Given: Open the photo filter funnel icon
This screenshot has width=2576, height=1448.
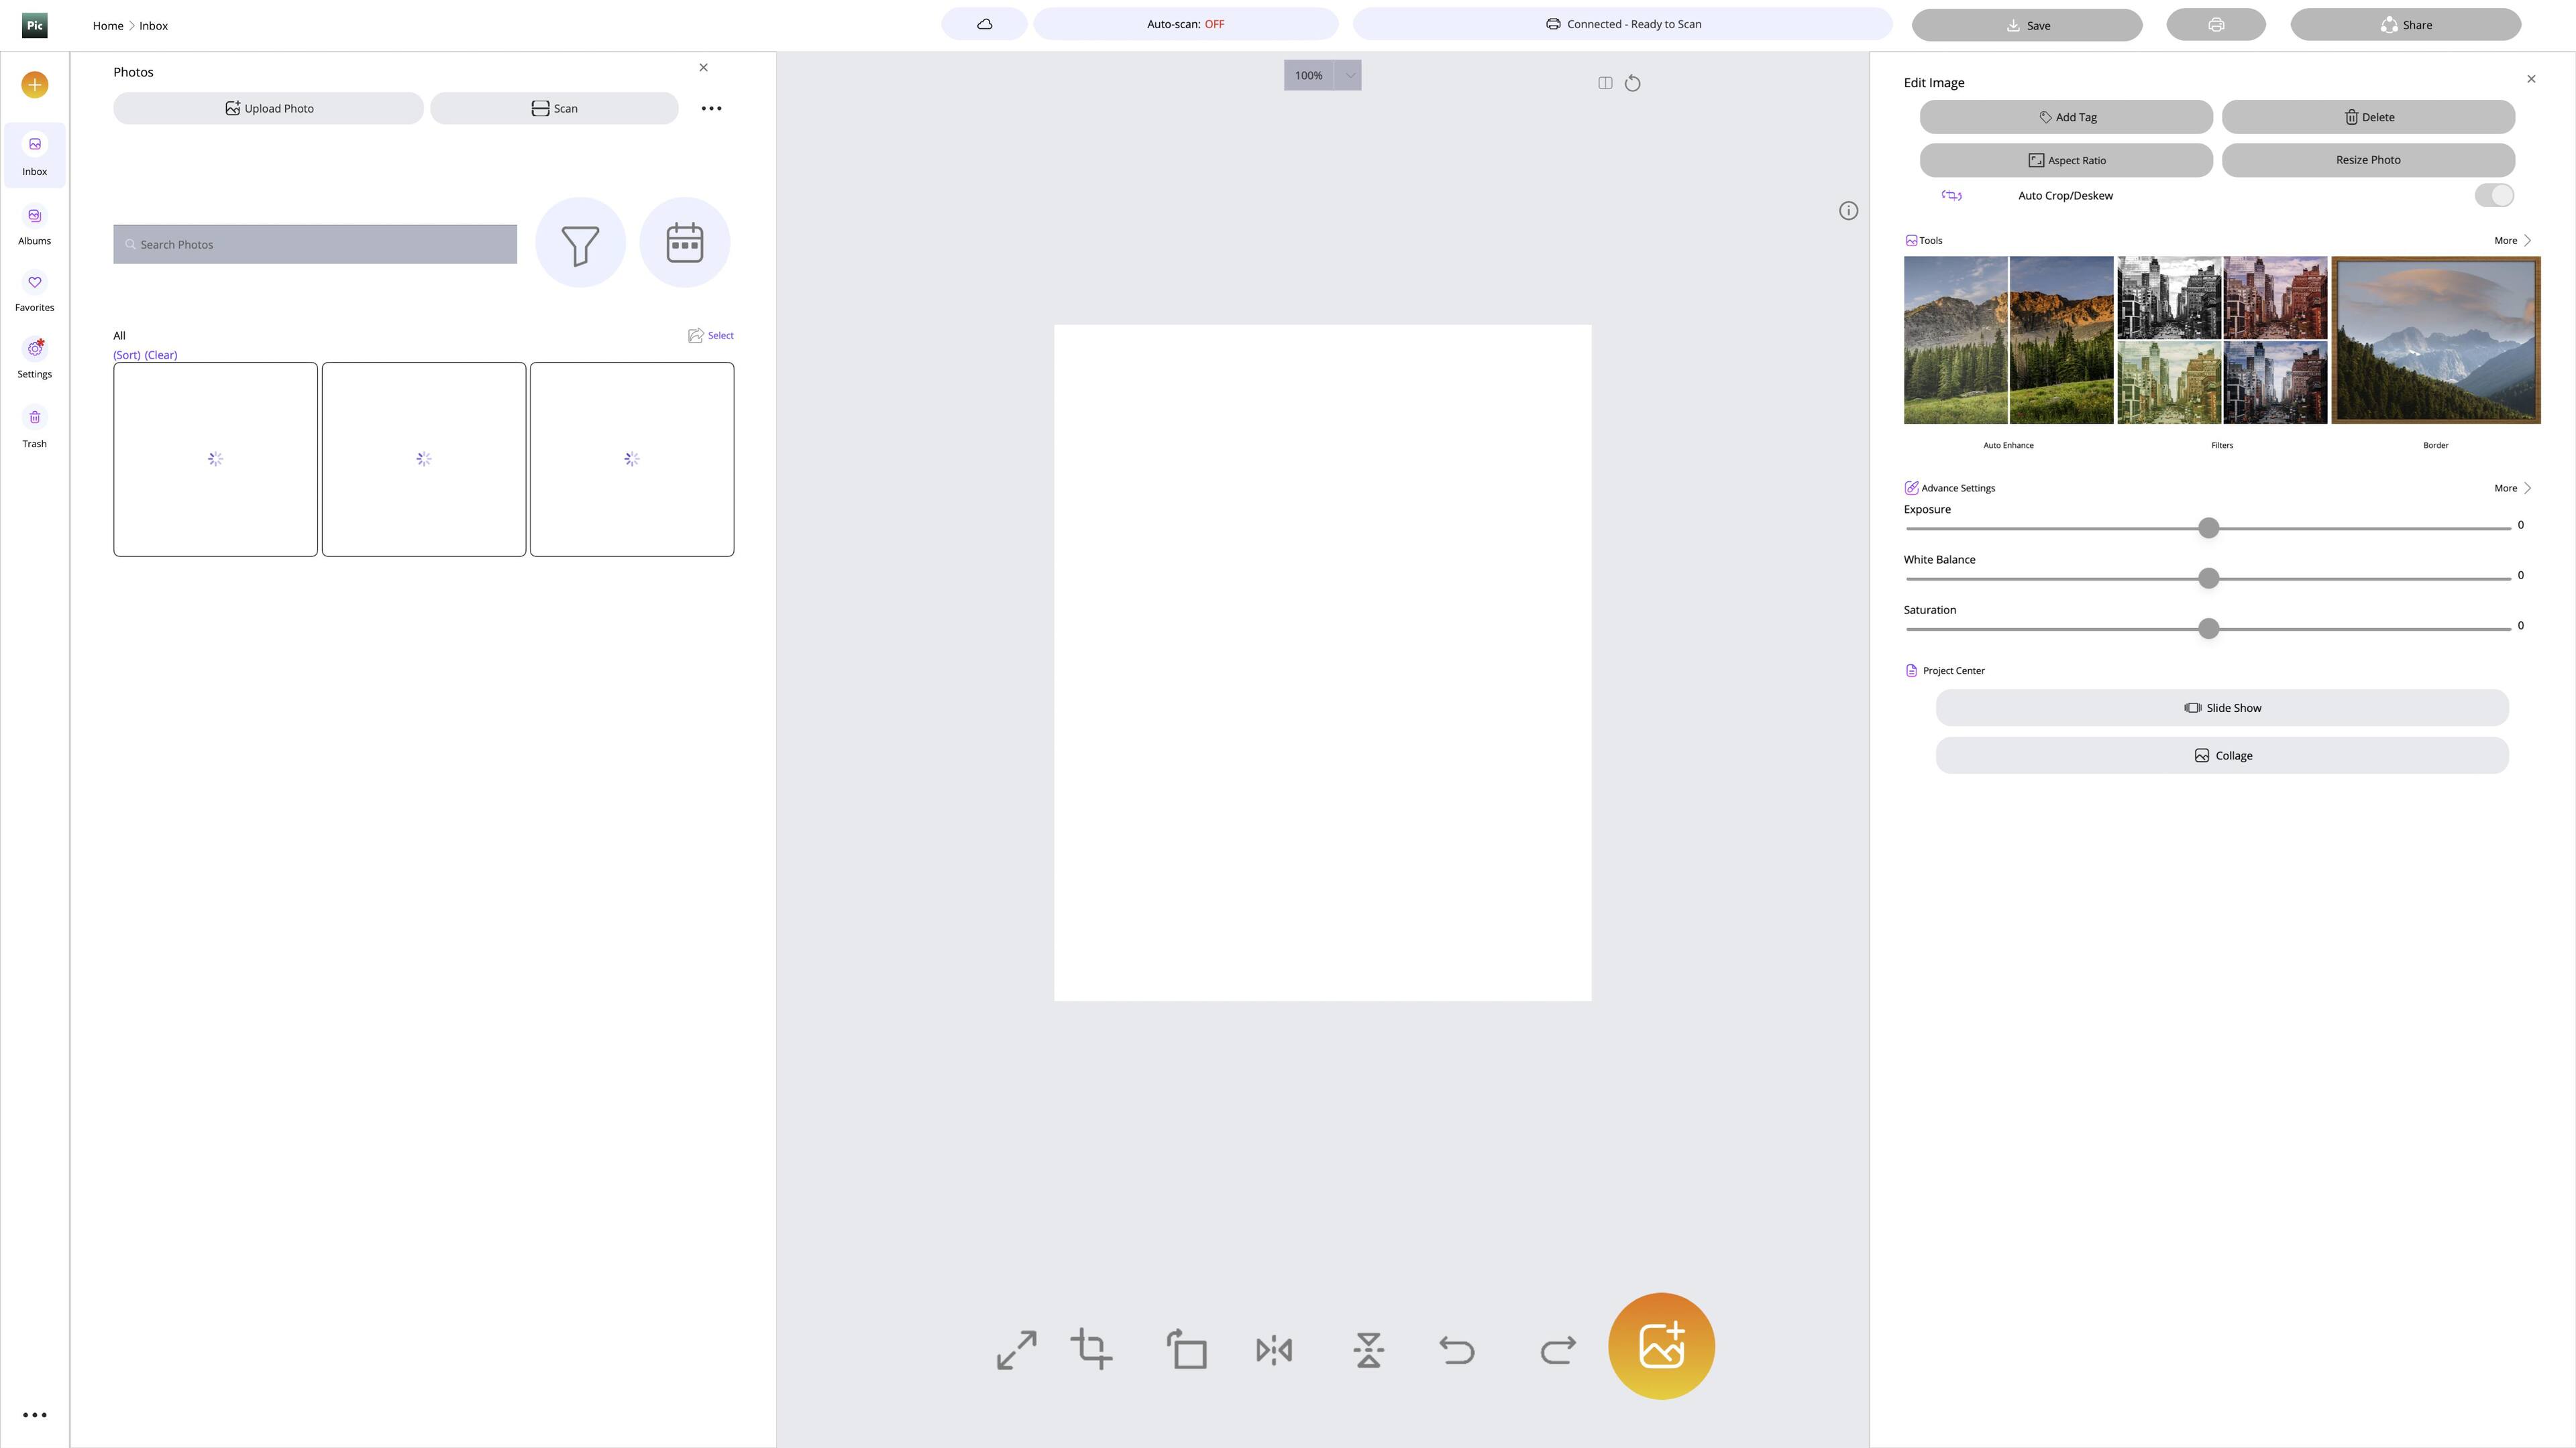Looking at the screenshot, I should point(580,243).
